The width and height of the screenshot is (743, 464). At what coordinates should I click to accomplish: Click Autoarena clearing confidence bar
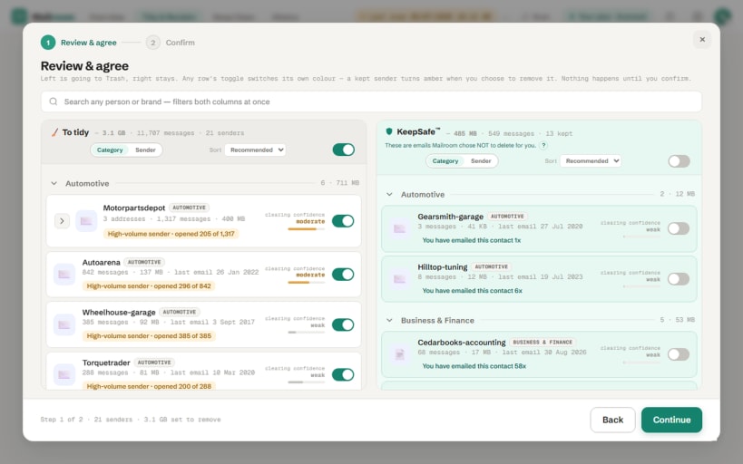307,283
